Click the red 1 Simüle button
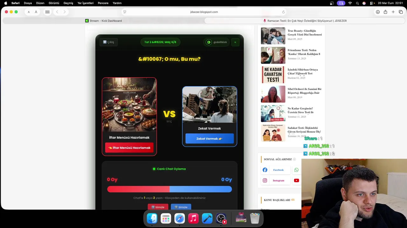Image resolution: width=407 pixels, height=228 pixels. (x=158, y=207)
